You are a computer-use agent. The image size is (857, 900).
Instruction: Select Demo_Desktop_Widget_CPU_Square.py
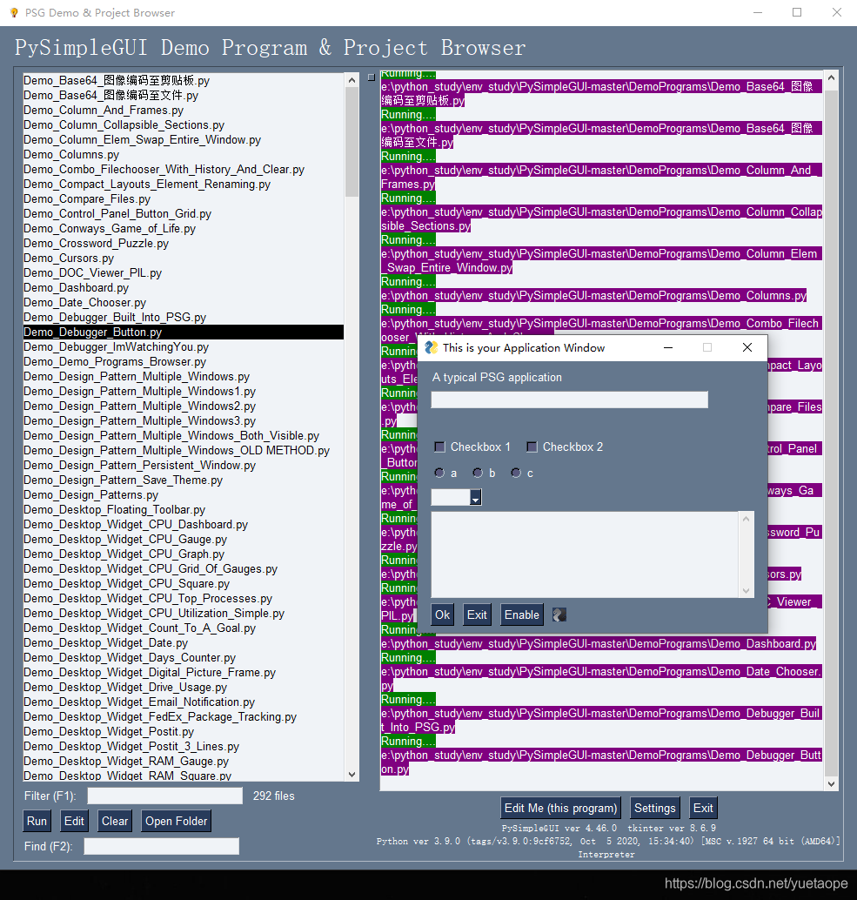pyautogui.click(x=184, y=584)
